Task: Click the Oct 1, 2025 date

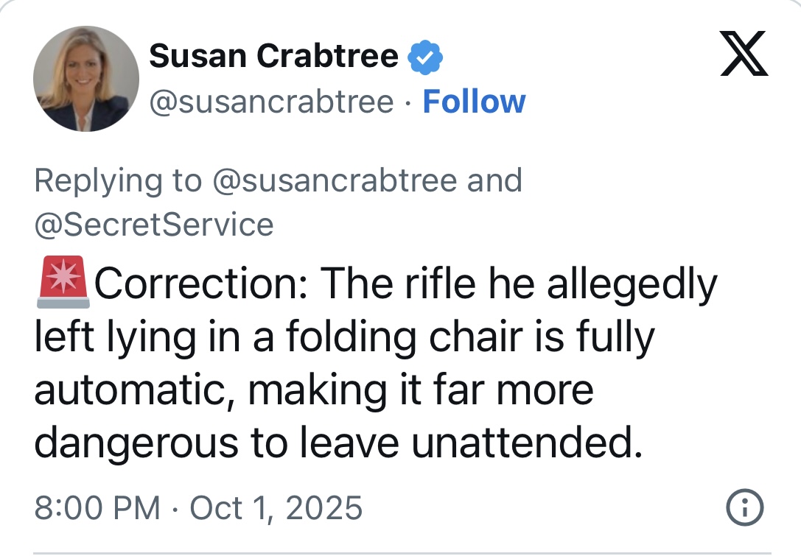Action: pyautogui.click(x=276, y=507)
